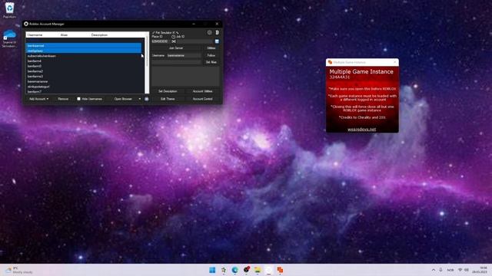The width and height of the screenshot is (492, 276).
Task: Click into the Username input field
Action: pyautogui.click(x=184, y=55)
